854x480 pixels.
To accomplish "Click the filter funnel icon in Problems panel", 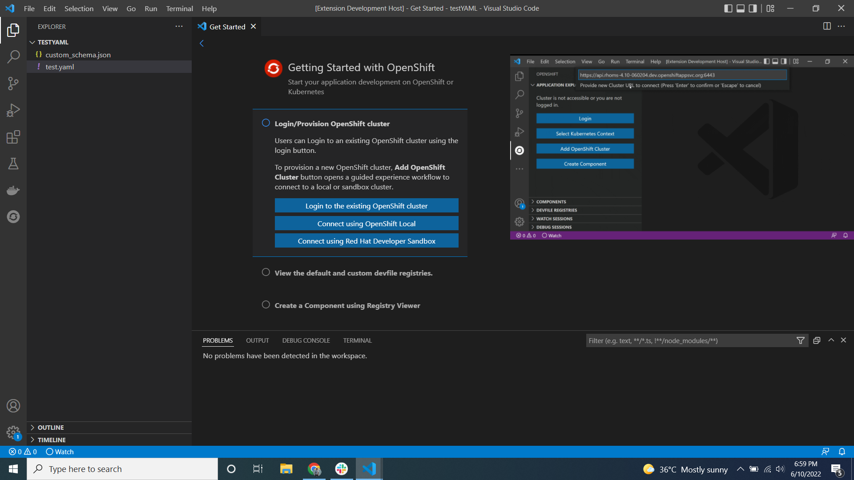I will point(800,340).
